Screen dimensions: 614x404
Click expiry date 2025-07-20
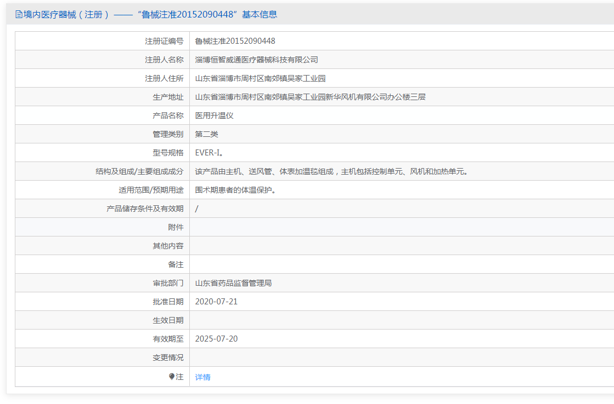point(216,339)
